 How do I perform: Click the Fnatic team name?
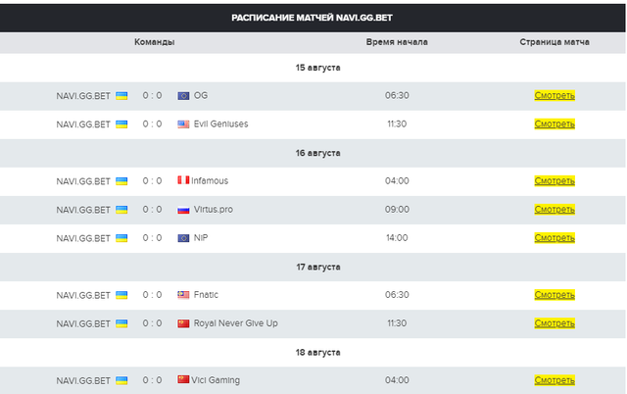pos(207,295)
